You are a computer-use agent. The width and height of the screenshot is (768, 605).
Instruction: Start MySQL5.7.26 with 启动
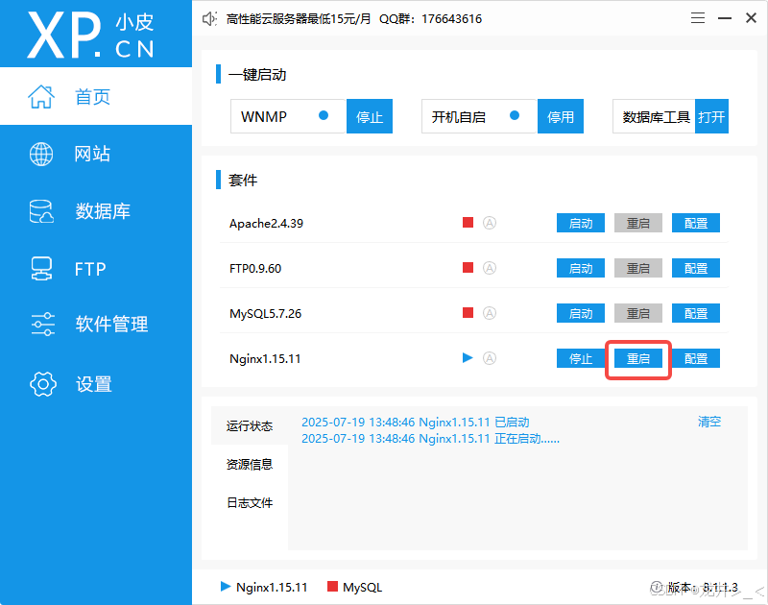581,313
